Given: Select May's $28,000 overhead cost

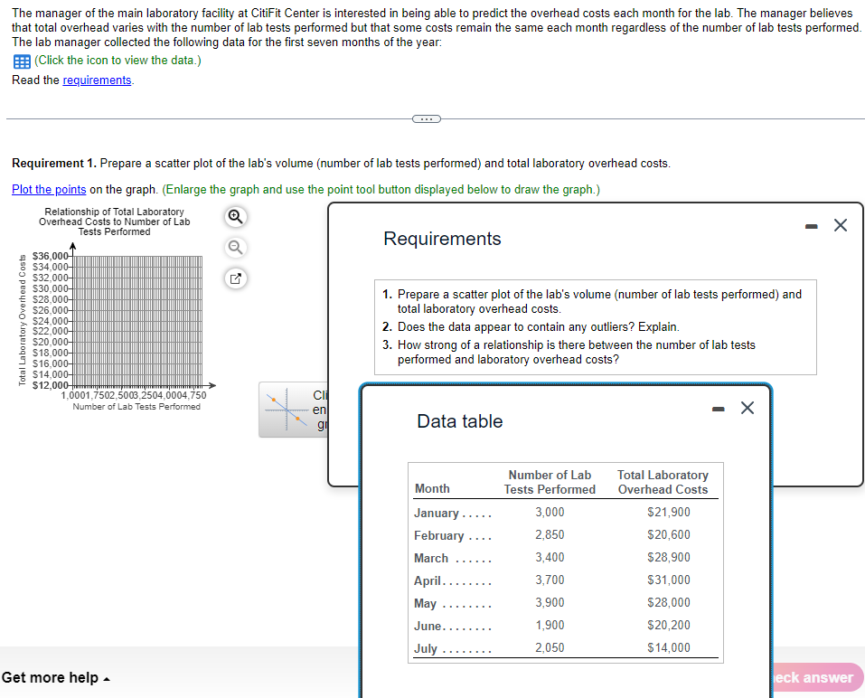Looking at the screenshot, I should pyautogui.click(x=669, y=602).
